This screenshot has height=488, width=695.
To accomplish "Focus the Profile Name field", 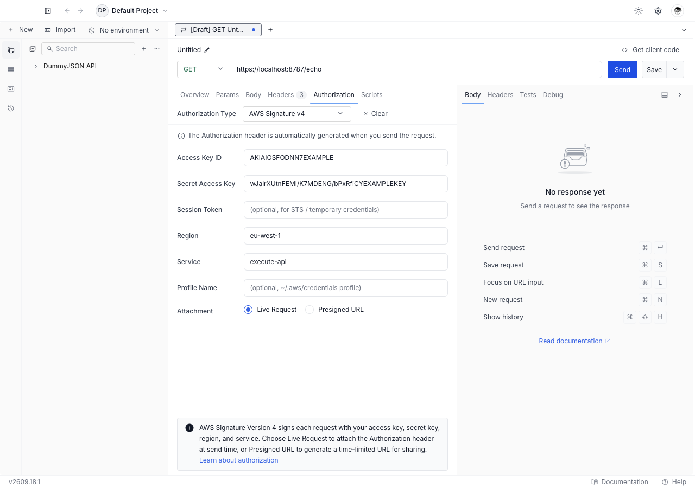I will [346, 288].
